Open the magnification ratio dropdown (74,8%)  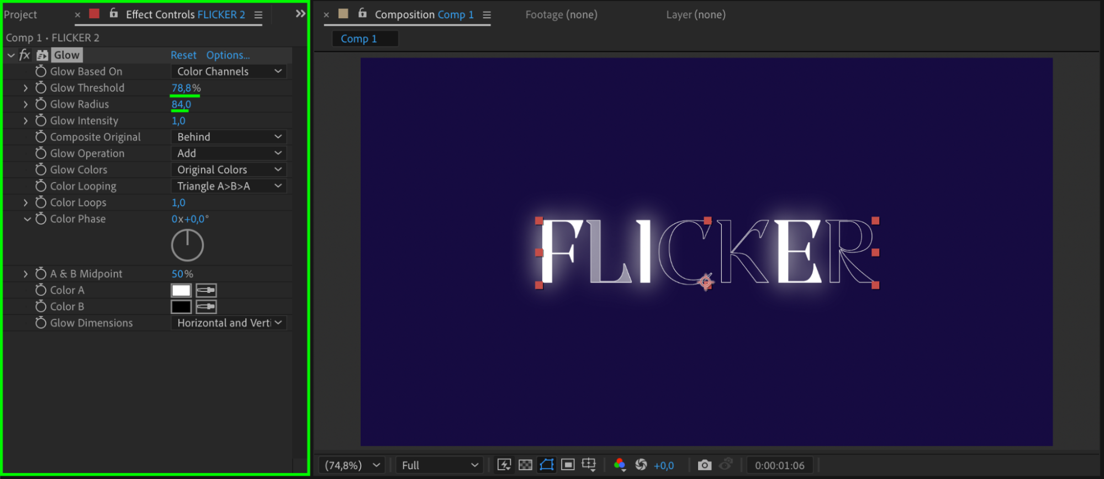[x=352, y=465]
